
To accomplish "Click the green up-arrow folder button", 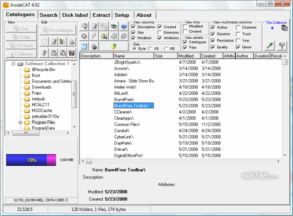I will [114, 46].
